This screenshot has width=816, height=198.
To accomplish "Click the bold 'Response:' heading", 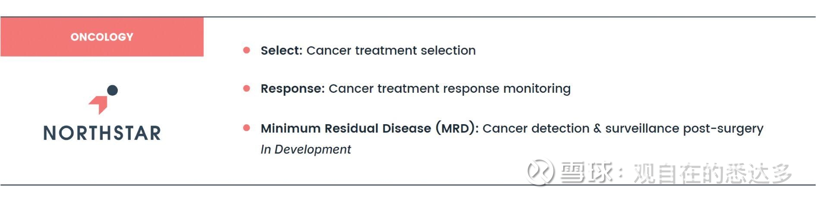I will (x=292, y=88).
